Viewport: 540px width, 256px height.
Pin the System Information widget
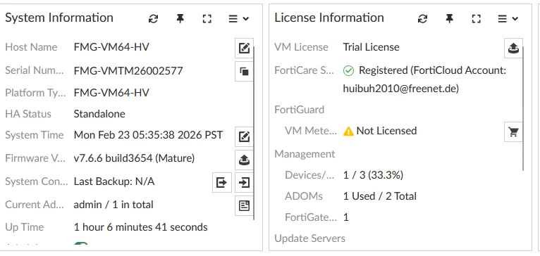pyautogui.click(x=180, y=18)
